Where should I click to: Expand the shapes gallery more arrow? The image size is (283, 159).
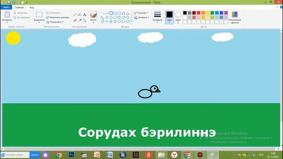(131, 22)
